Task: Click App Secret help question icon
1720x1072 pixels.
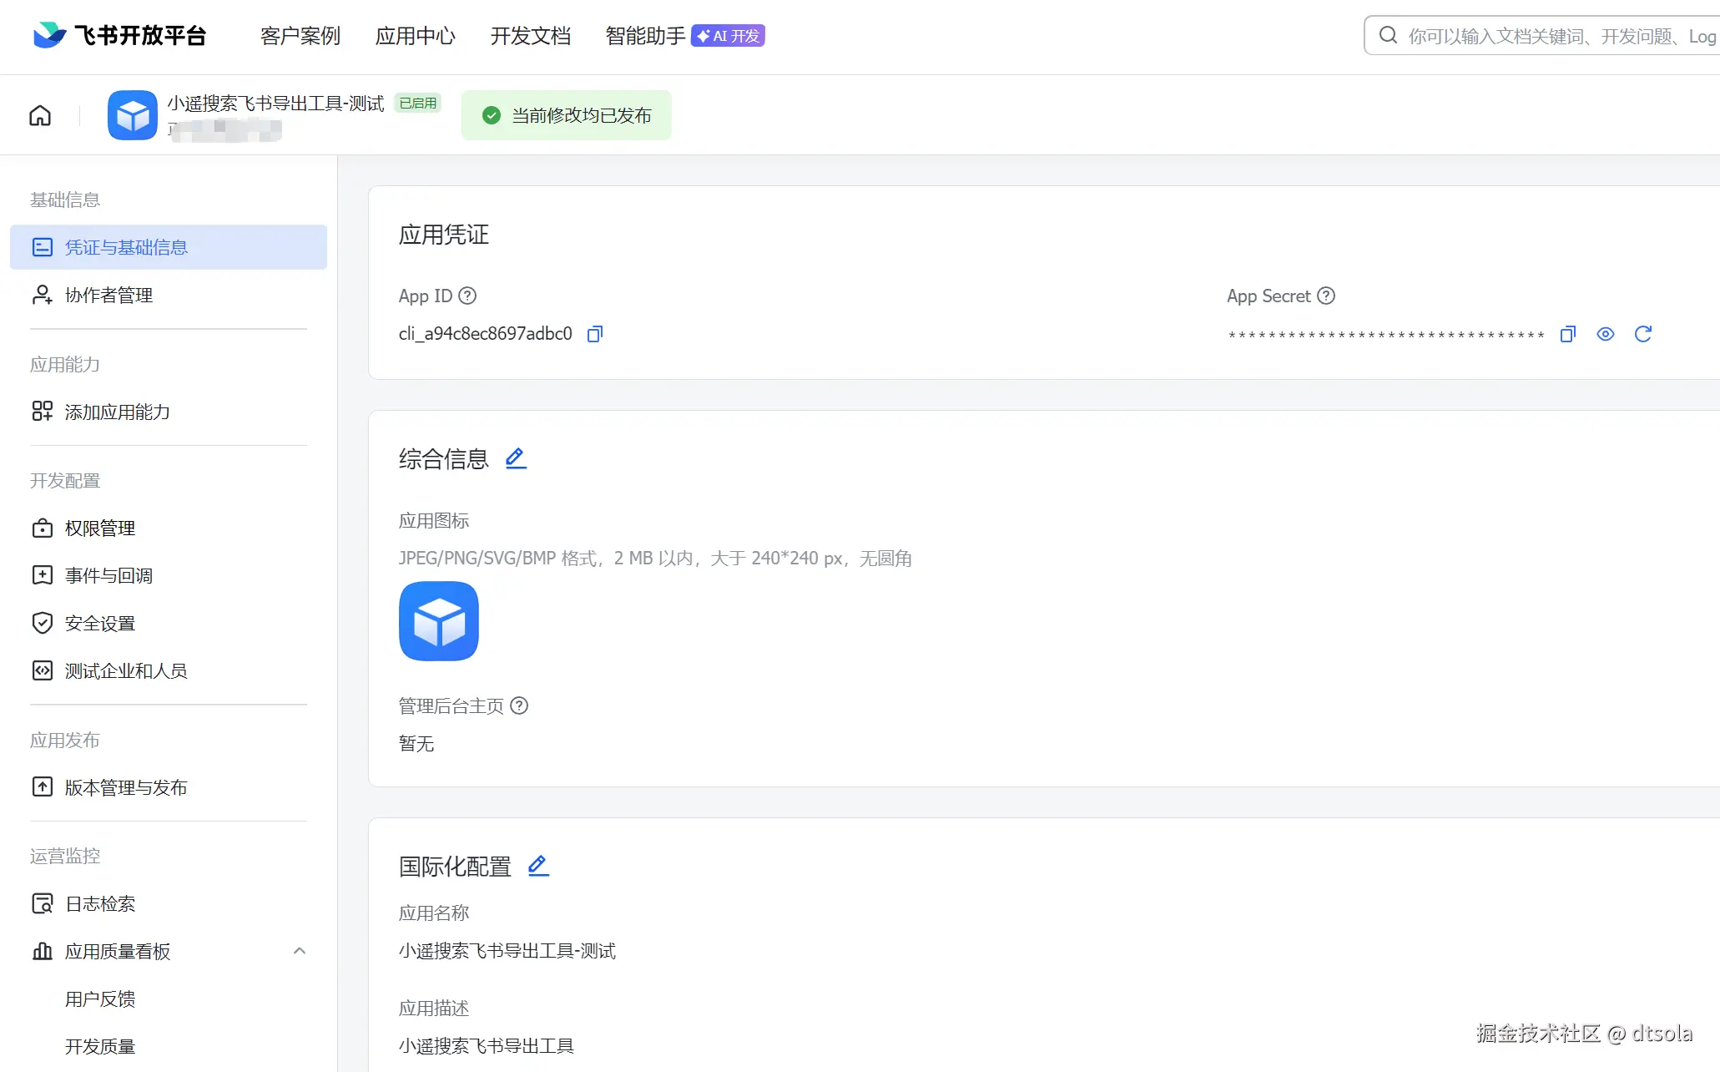Action: coord(1325,296)
